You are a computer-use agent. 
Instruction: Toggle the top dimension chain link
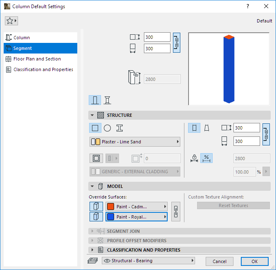(177, 43)
